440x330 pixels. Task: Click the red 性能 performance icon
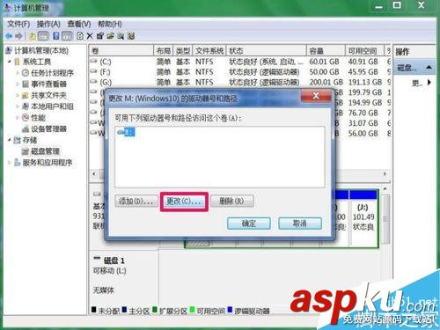pyautogui.click(x=26, y=118)
